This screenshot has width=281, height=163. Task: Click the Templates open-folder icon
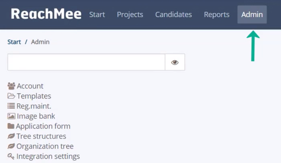11,96
